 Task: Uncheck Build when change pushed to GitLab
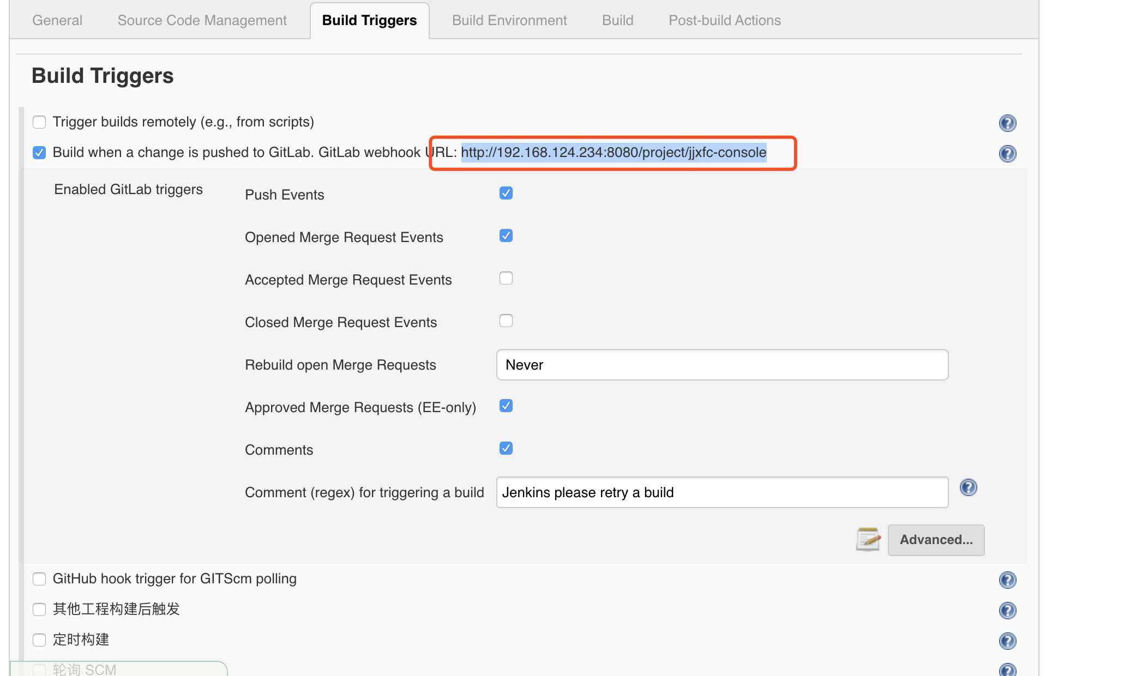click(39, 152)
